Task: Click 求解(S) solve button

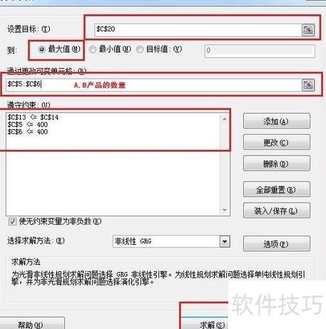Action: tap(211, 324)
